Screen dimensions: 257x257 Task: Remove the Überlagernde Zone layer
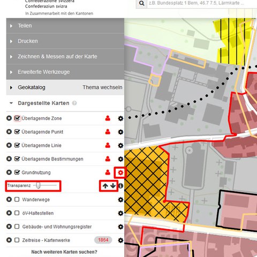coord(9,118)
